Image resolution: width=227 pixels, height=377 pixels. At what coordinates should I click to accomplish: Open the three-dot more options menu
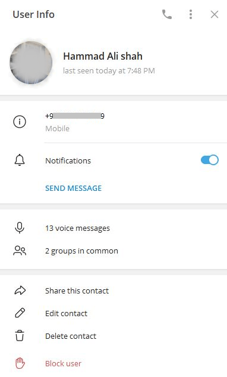tap(191, 14)
